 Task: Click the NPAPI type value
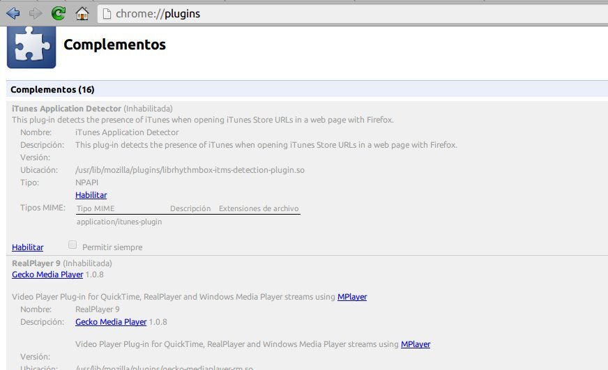[x=87, y=183]
